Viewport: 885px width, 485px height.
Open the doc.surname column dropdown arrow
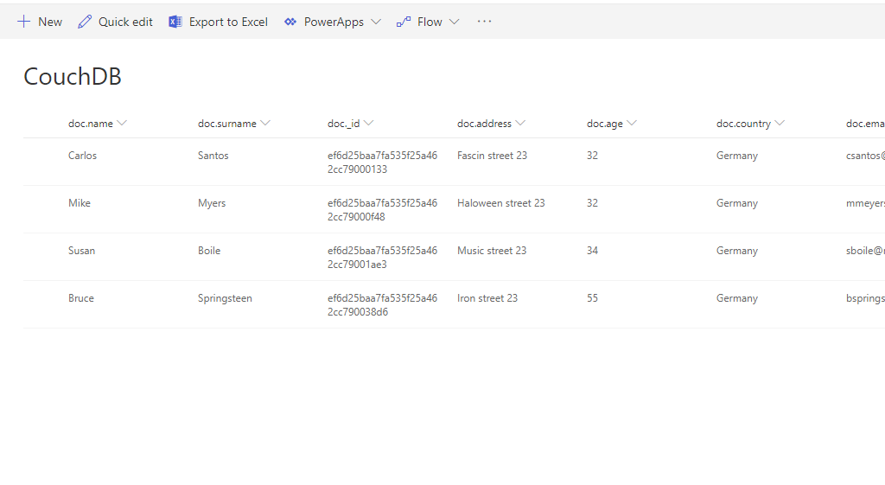[x=265, y=124]
